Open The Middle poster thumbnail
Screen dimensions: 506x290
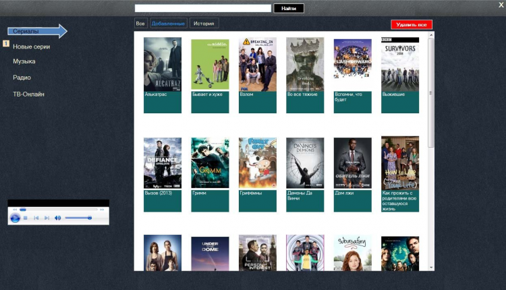(210, 65)
